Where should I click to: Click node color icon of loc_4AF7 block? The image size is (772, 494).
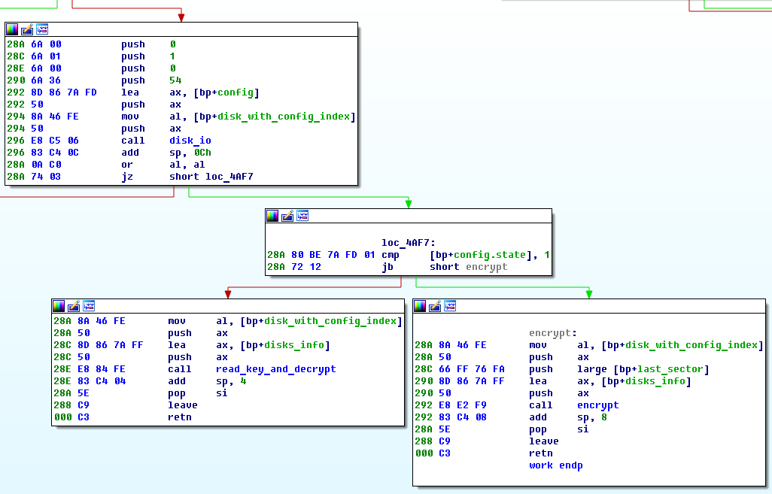pos(272,216)
